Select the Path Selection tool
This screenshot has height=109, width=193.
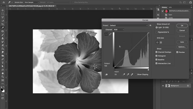click(3, 66)
